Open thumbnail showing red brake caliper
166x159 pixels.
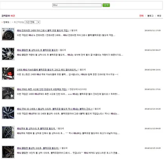click(x=8, y=73)
